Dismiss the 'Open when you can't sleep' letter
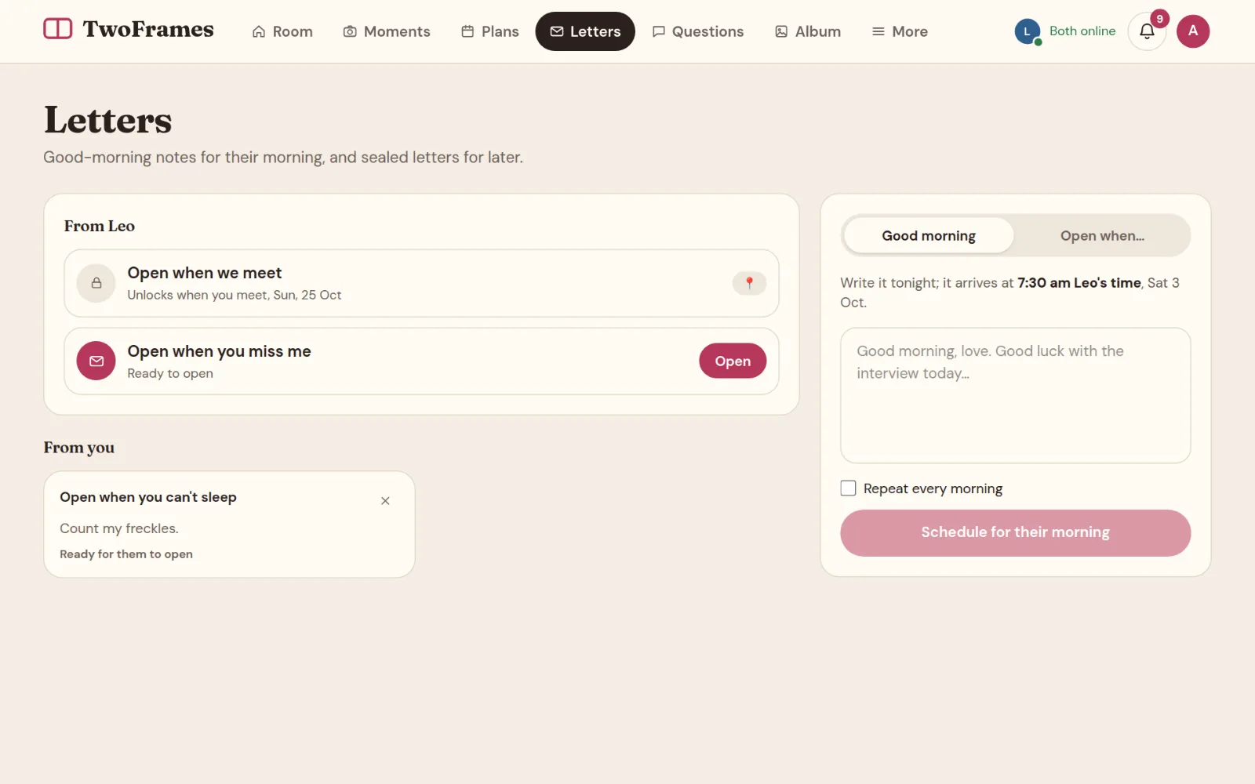This screenshot has width=1255, height=784. pos(385,501)
